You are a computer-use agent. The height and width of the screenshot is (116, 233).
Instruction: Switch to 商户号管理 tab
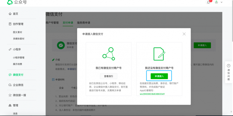[x=52, y=23]
